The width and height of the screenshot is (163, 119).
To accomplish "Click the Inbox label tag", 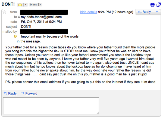I will tap(33, 5).
